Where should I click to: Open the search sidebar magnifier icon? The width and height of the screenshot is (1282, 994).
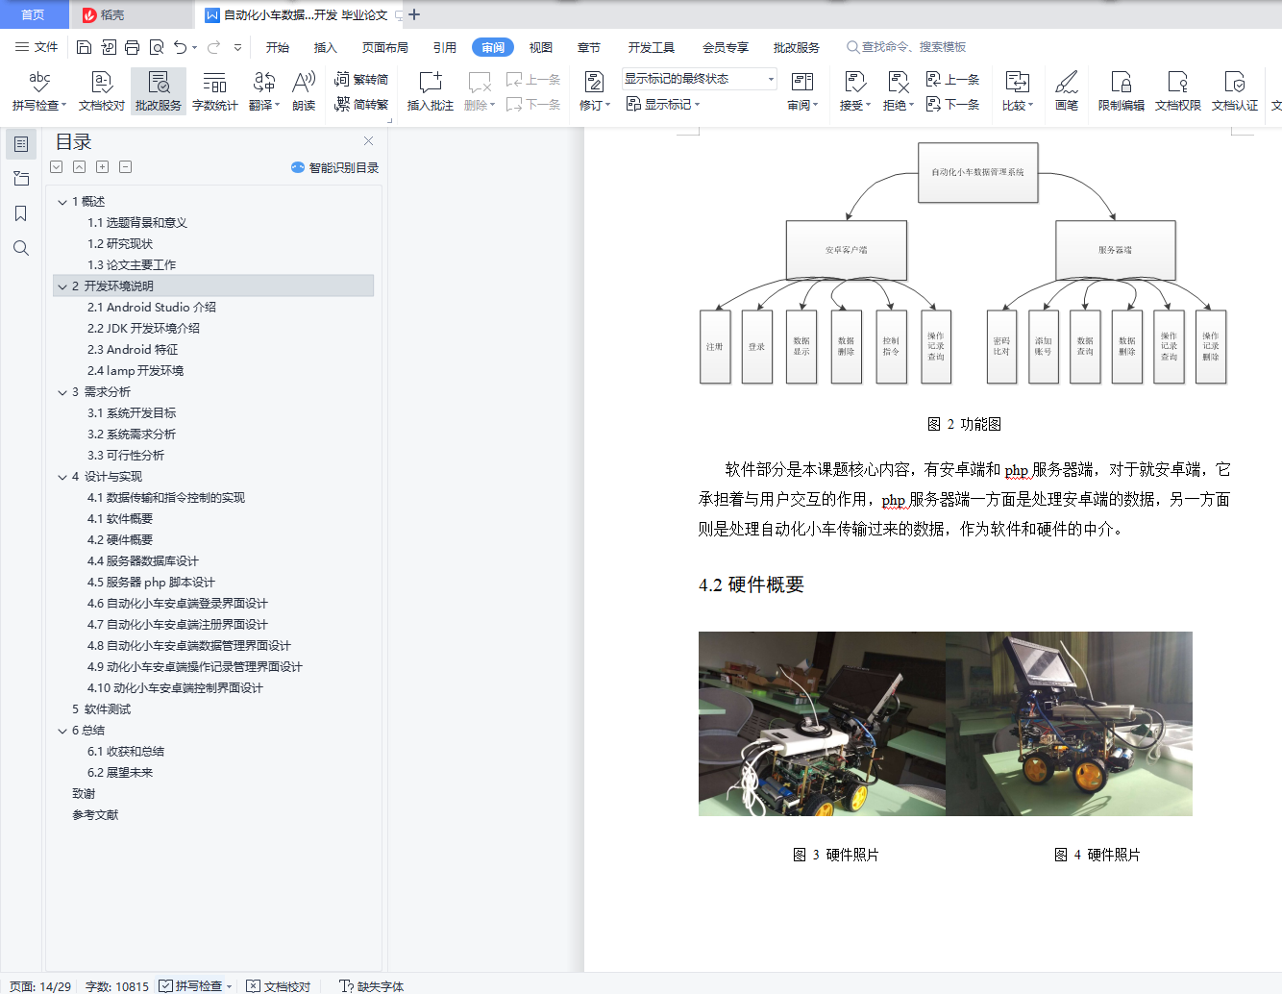(x=21, y=248)
